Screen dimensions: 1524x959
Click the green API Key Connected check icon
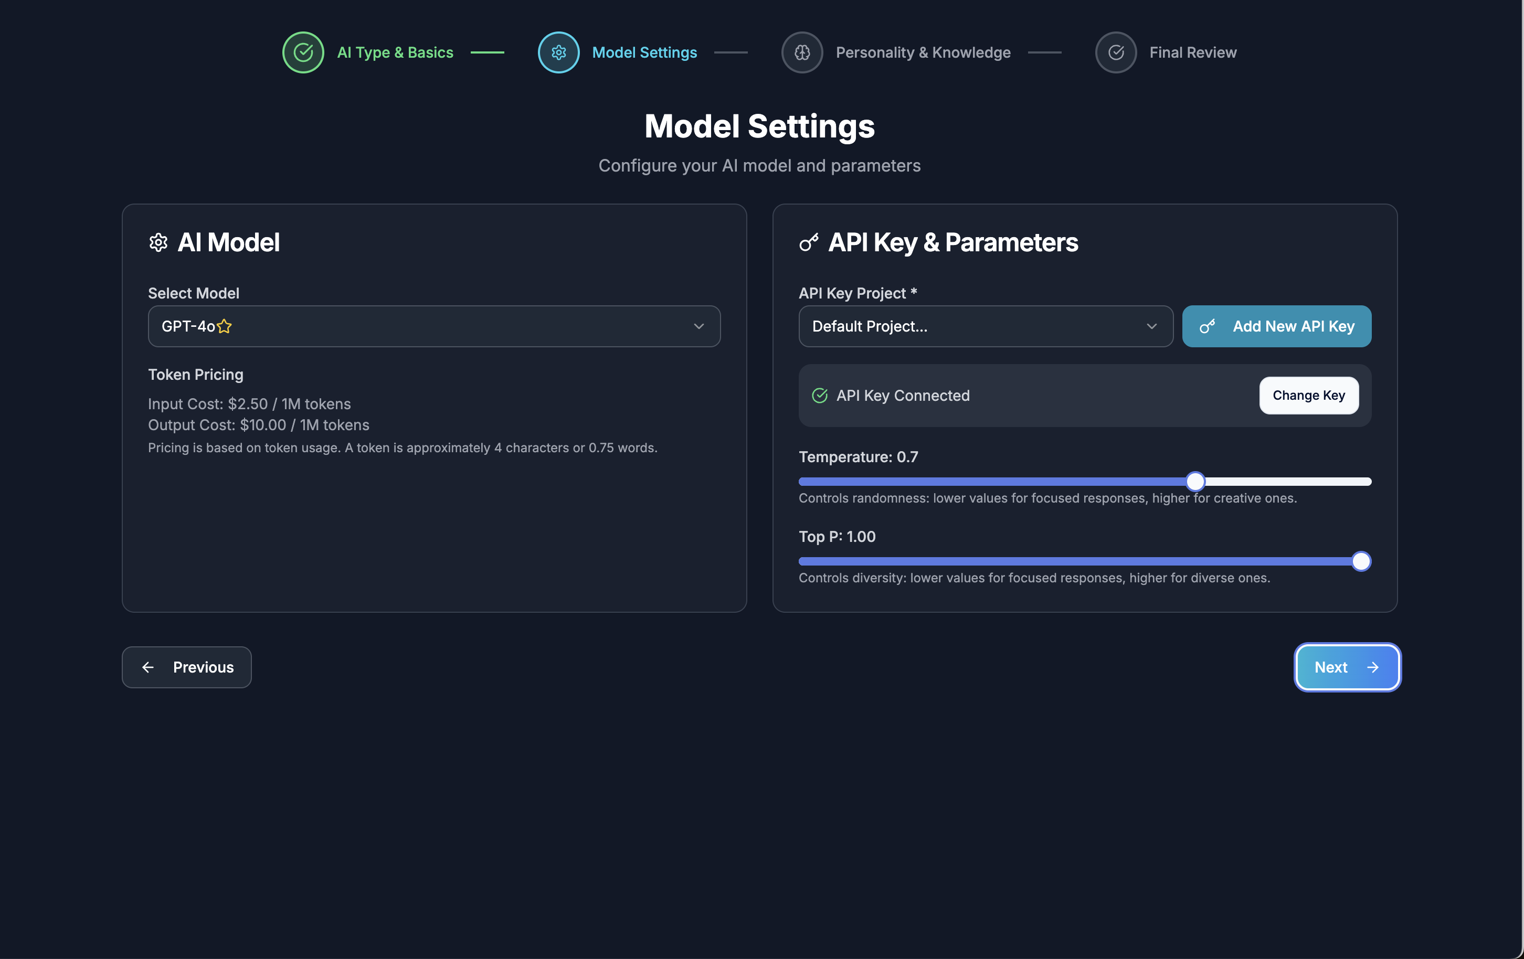click(820, 396)
